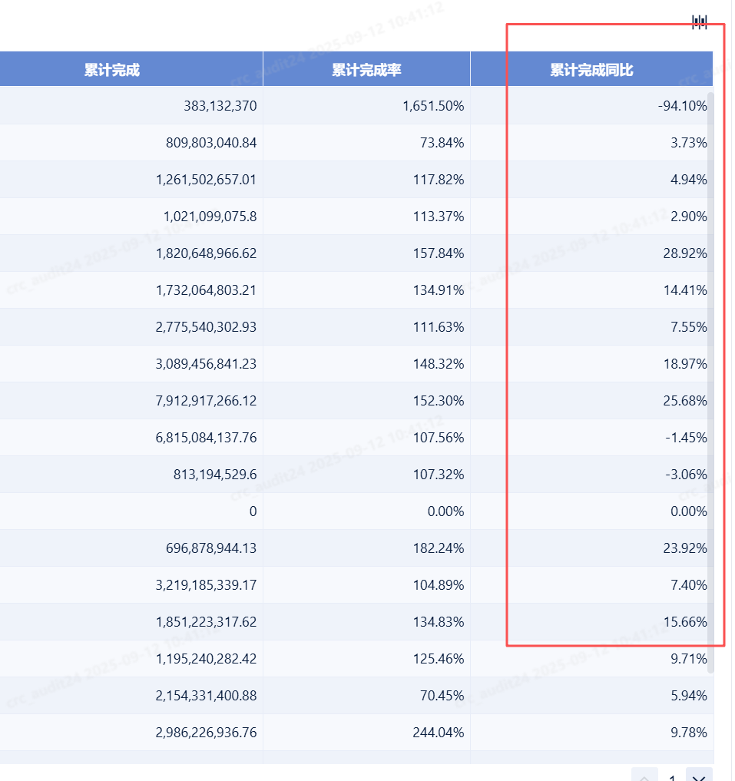Click the 2,986,226,936.76 cell
Screen dimensions: 735x781
click(x=206, y=733)
